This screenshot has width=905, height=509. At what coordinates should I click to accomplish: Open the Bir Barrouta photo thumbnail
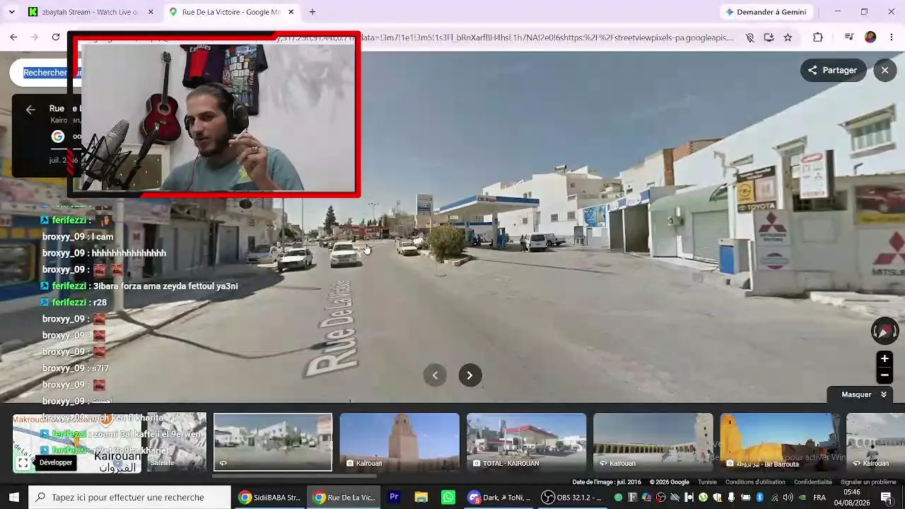[779, 442]
